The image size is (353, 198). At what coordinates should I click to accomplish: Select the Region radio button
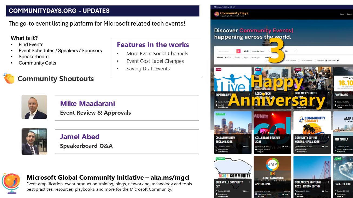tap(242, 57)
